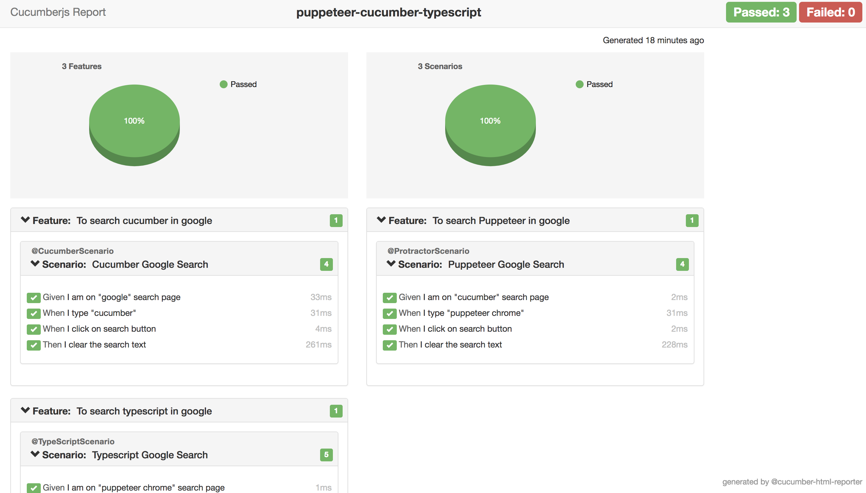
Task: Click the green passed checkbox next to When I click on search button
Action: pos(33,329)
